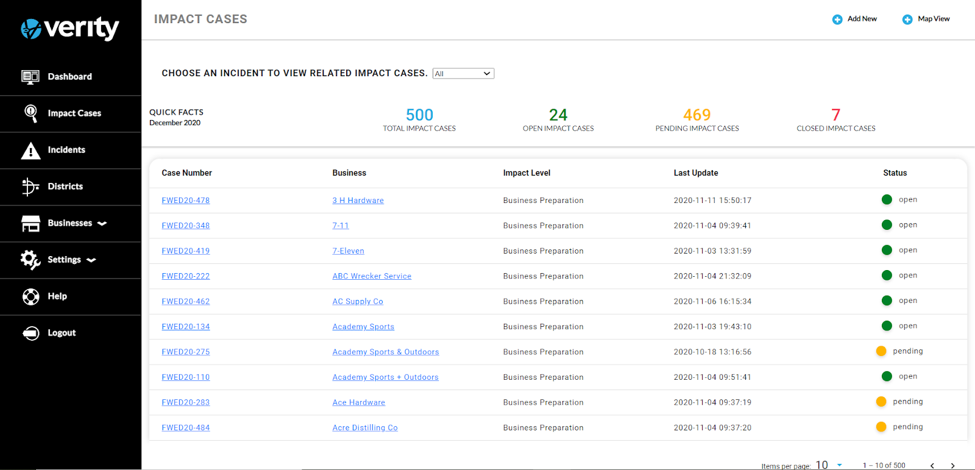This screenshot has width=975, height=470.
Task: Open Map View from top right
Action: click(x=926, y=19)
